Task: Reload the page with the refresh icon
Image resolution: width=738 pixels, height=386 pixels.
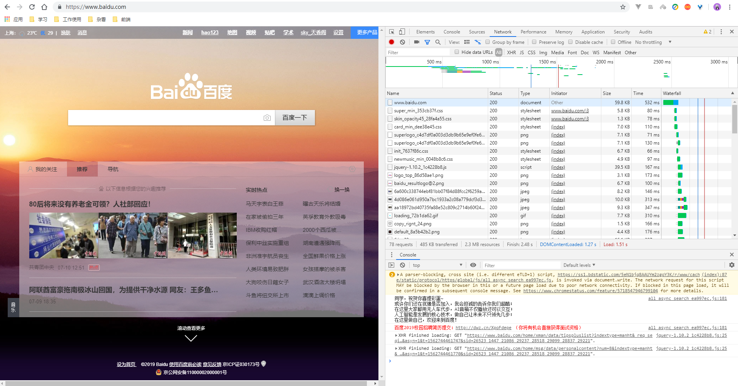Action: coord(32,7)
